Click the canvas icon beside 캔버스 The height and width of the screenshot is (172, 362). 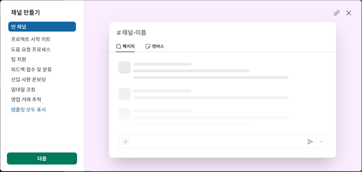[148, 46]
